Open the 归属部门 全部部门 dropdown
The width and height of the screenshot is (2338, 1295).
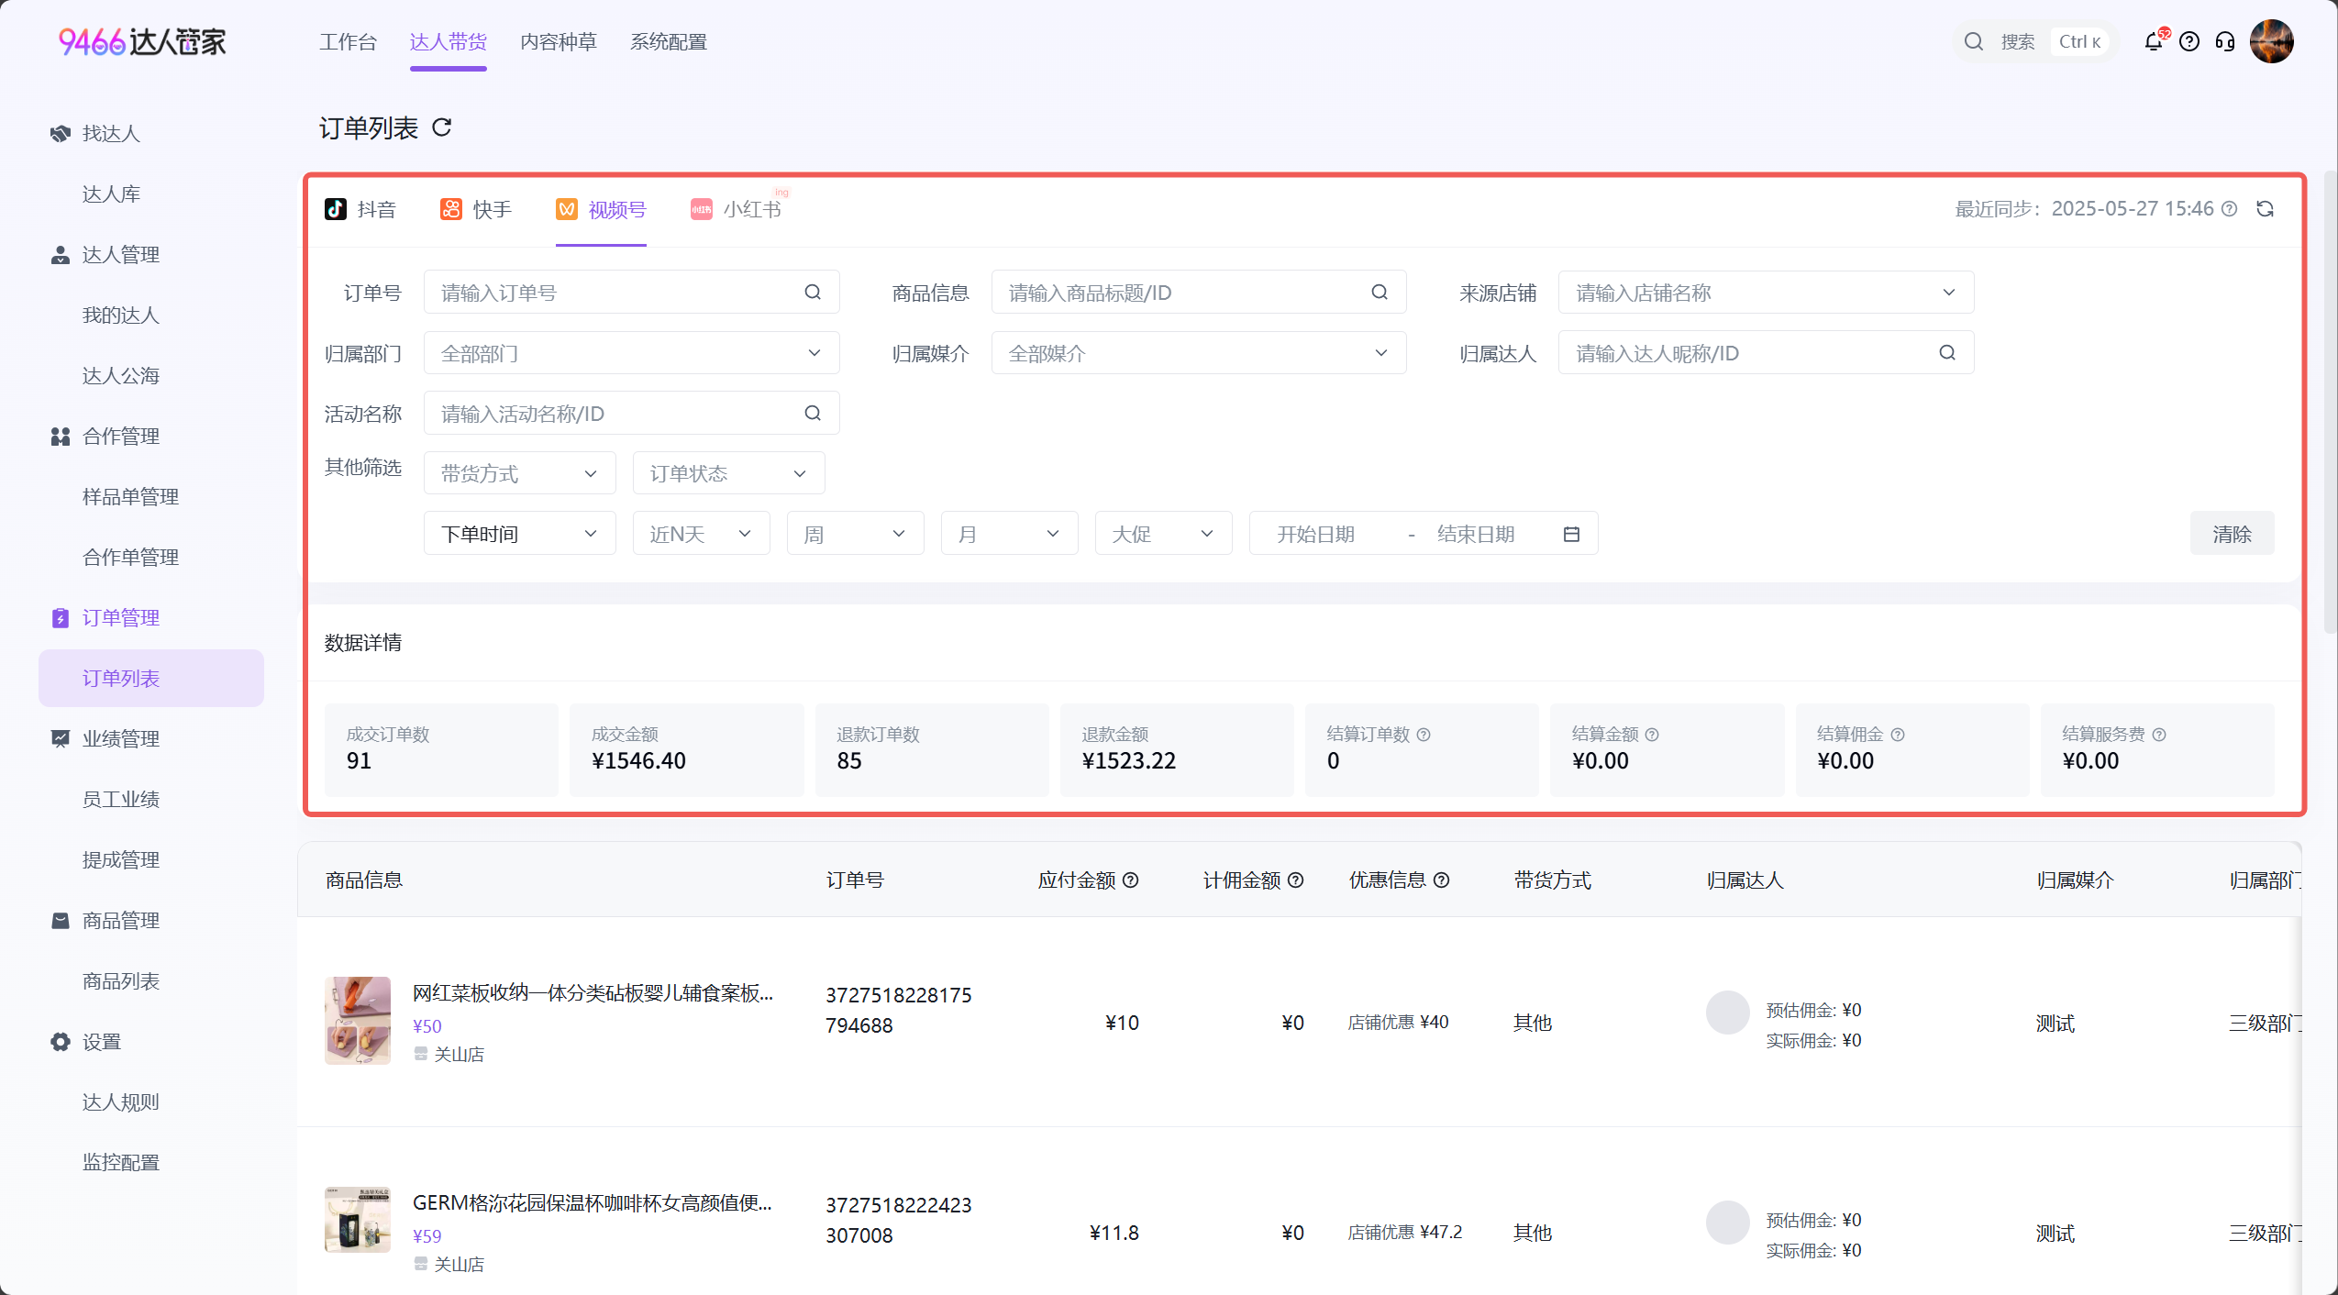click(x=631, y=353)
